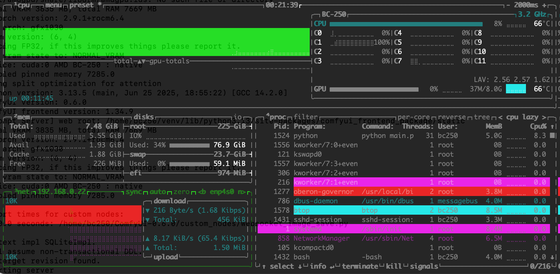Move process selection down with arrow
This screenshot has width=560, height=274.
(x=300, y=266)
